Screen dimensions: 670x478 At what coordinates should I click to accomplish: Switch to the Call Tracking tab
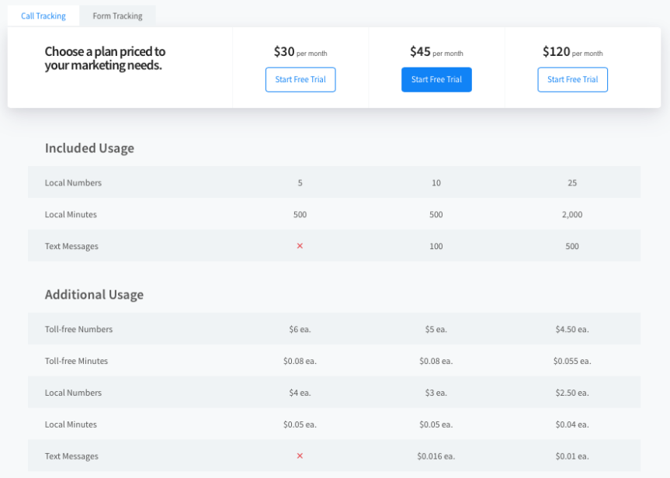coord(43,15)
